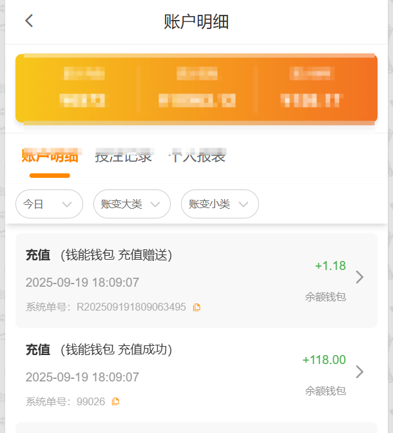Viewport: 393px width, 433px height.
Task: Expand the 账变小类 dropdown
Action: point(220,204)
